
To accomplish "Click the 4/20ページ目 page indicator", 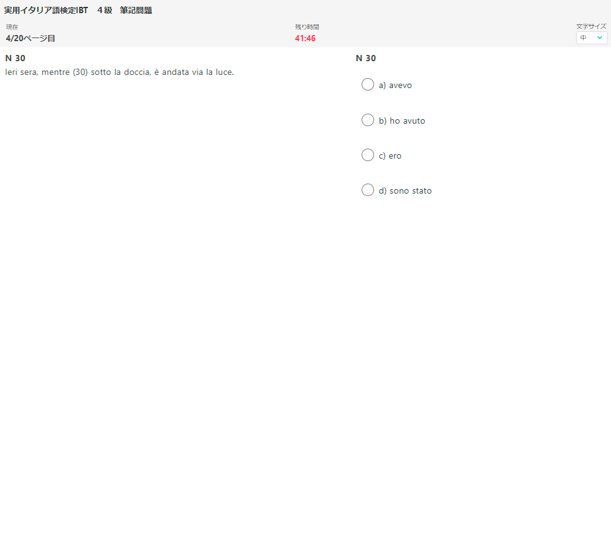I will click(x=31, y=38).
